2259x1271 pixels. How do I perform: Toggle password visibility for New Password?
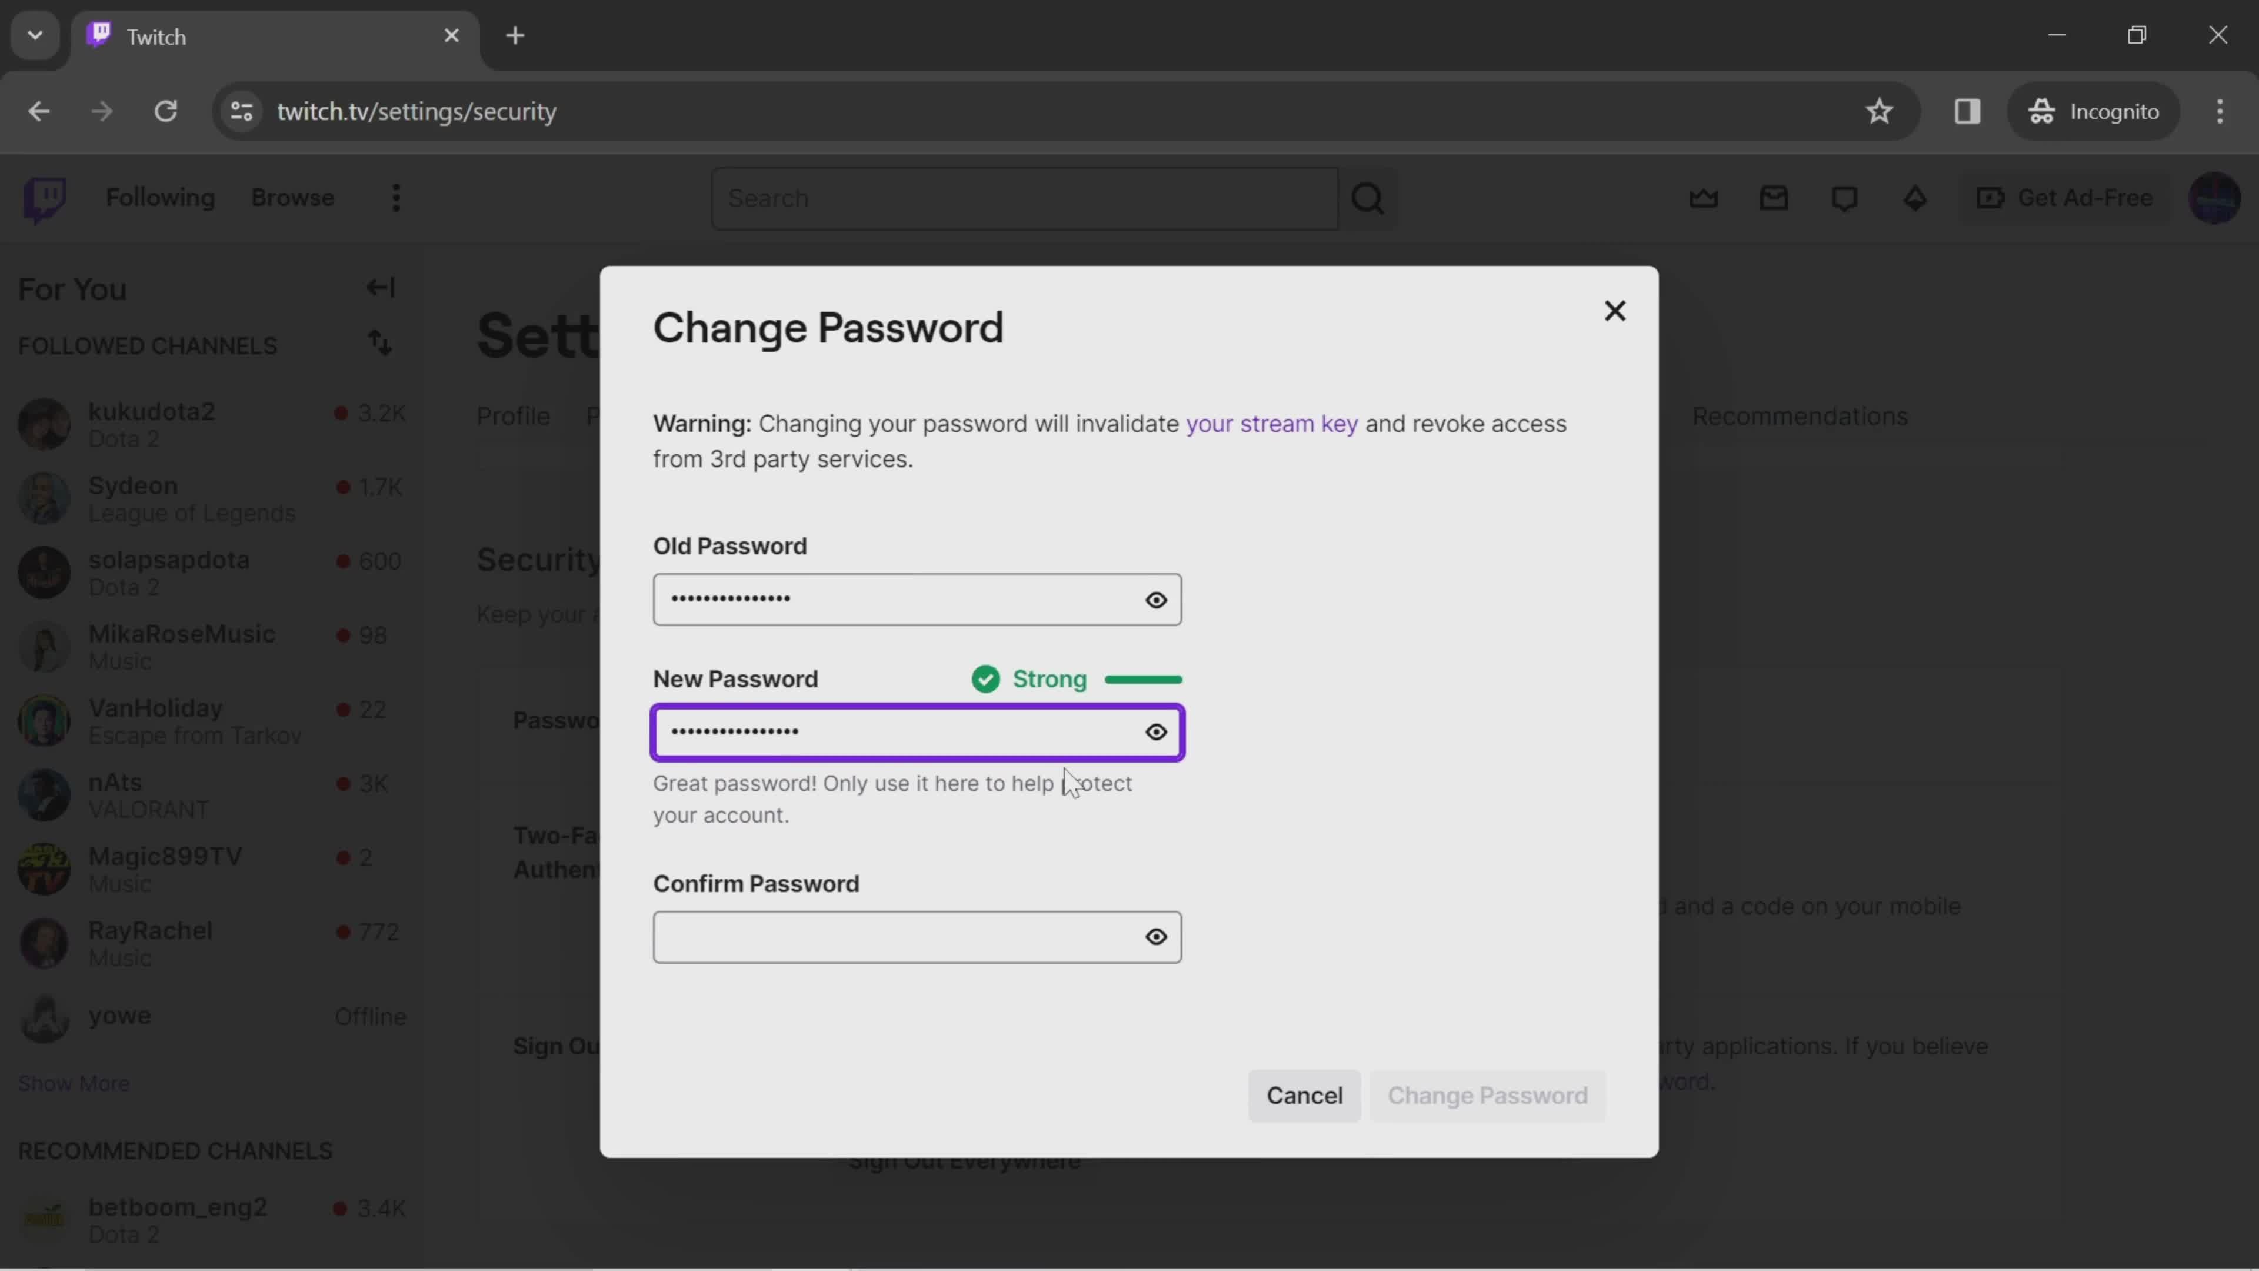(x=1156, y=731)
